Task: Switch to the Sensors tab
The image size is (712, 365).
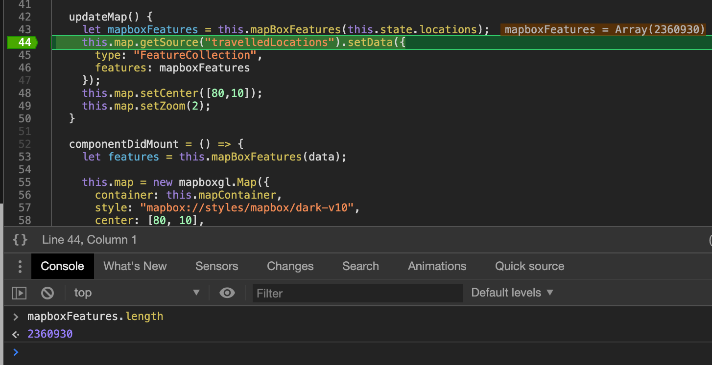Action: [x=216, y=267]
